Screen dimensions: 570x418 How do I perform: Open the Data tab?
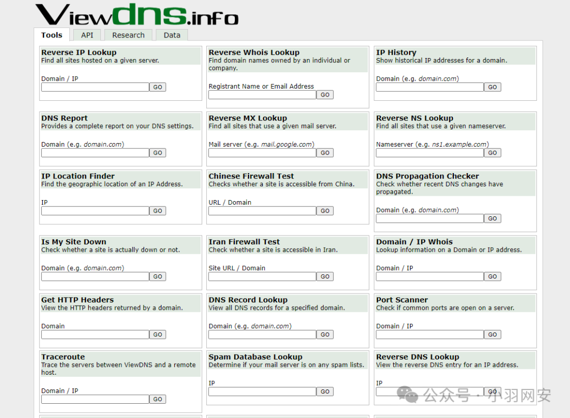(172, 35)
